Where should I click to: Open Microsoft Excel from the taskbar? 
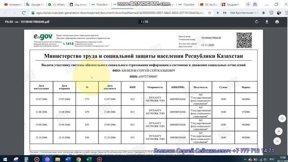point(89,159)
